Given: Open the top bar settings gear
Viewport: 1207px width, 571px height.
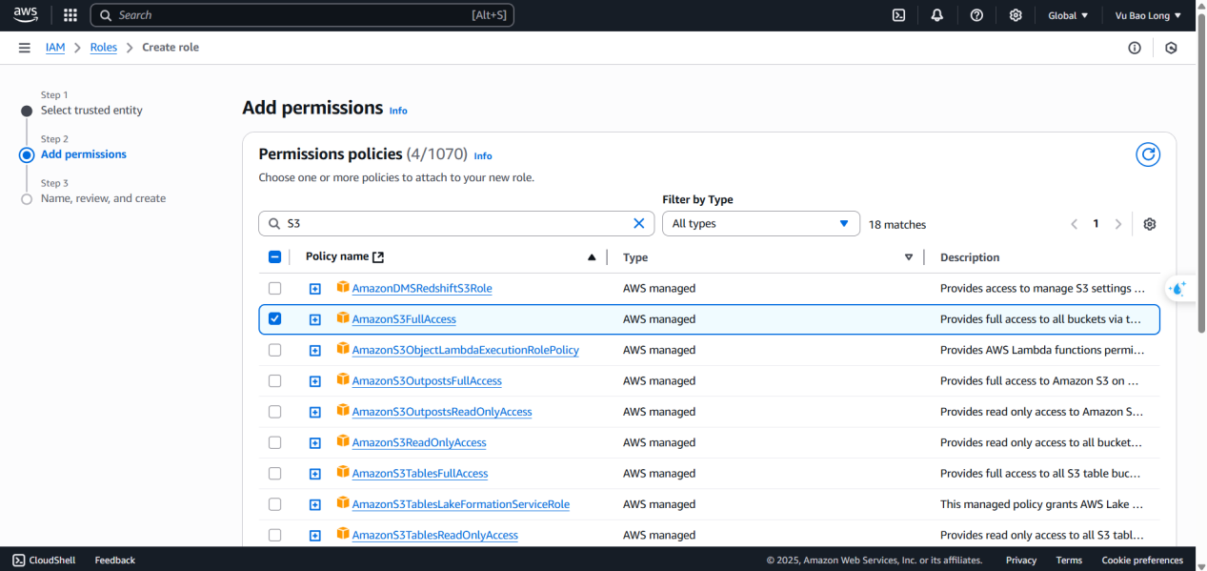Looking at the screenshot, I should [x=1016, y=15].
